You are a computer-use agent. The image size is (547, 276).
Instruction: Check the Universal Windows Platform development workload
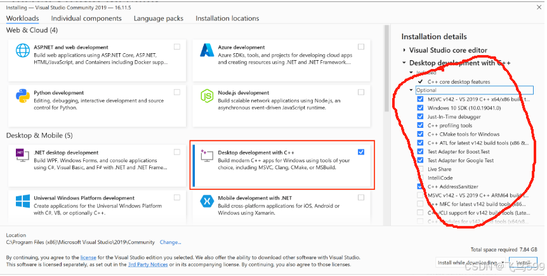(177, 198)
